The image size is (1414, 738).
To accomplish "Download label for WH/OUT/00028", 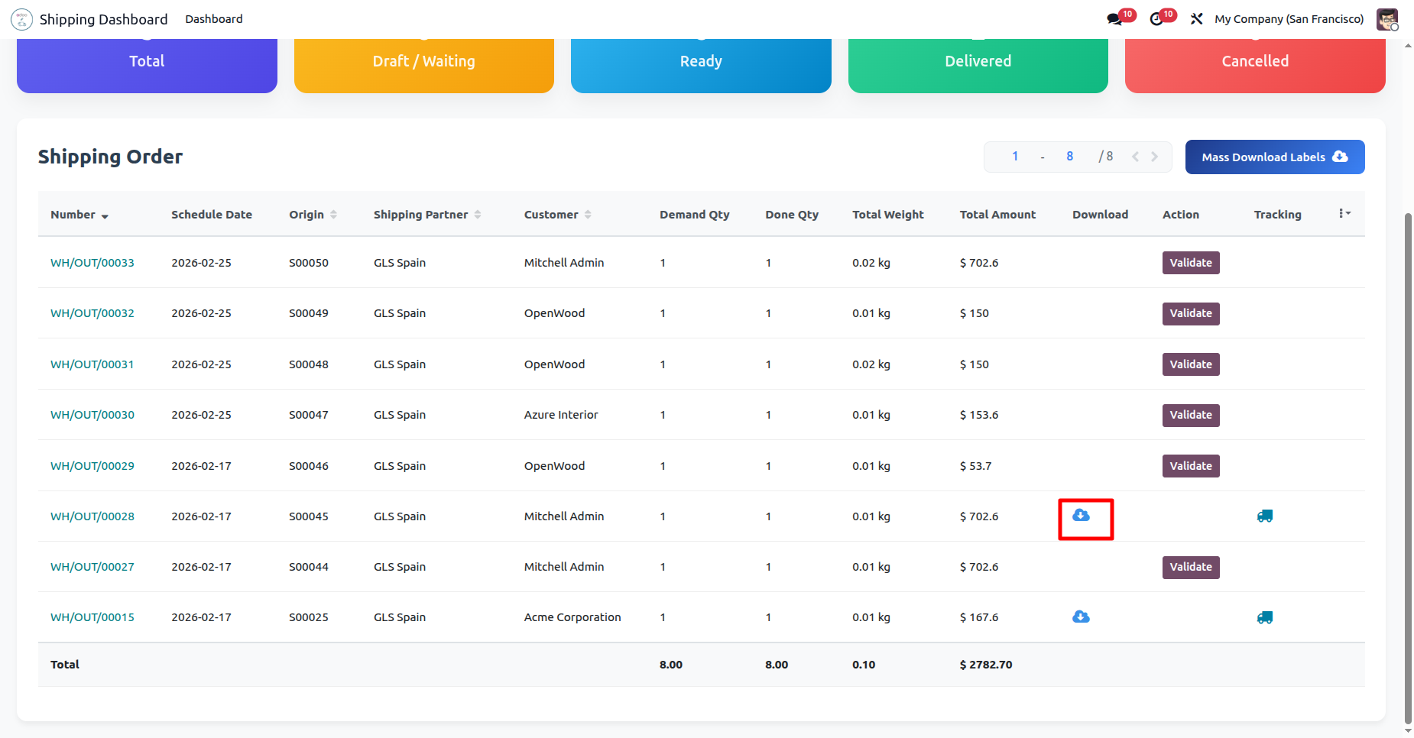I will [1081, 516].
